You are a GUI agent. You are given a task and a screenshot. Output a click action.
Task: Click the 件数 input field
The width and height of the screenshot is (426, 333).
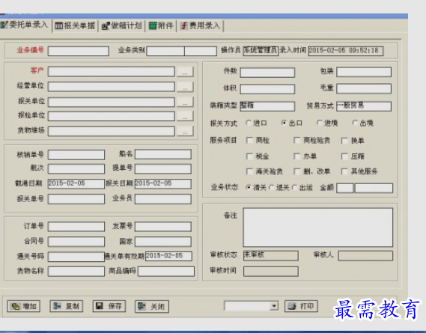coord(267,73)
